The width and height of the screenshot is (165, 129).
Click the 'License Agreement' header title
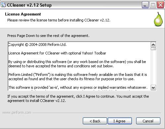pos(23,14)
